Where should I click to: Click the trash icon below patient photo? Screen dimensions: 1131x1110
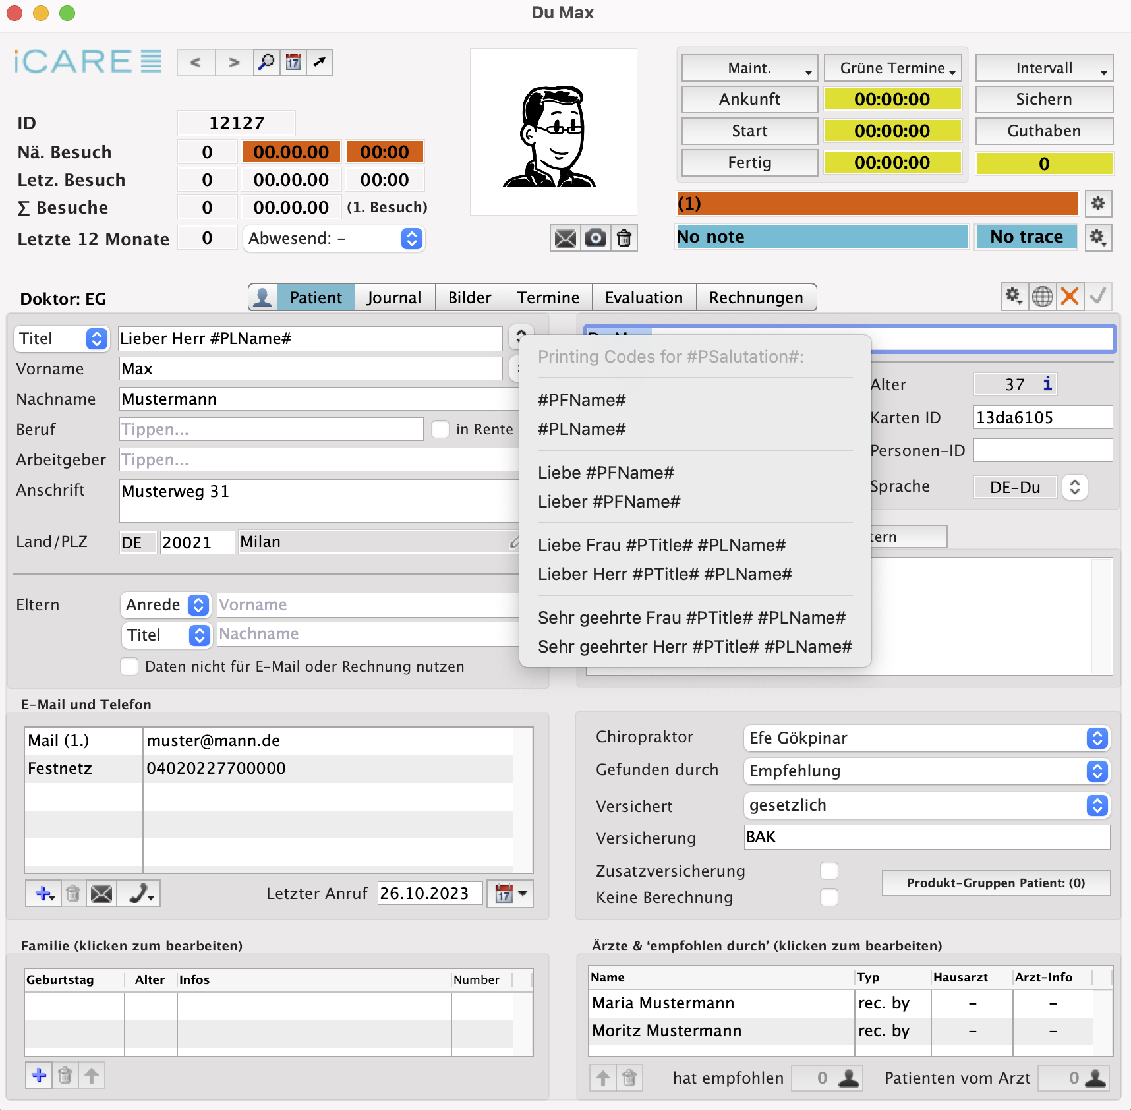click(624, 238)
